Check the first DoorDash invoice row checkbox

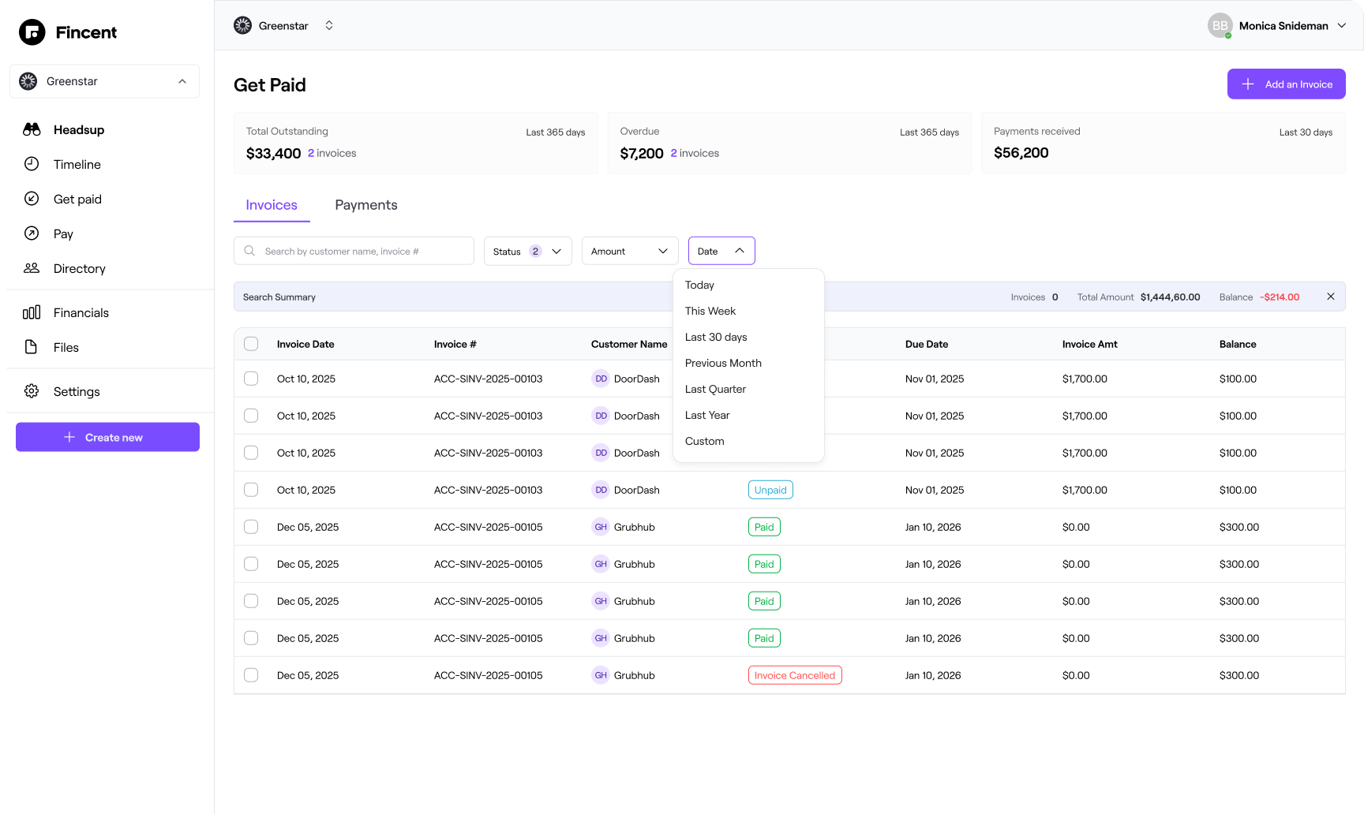(x=251, y=379)
